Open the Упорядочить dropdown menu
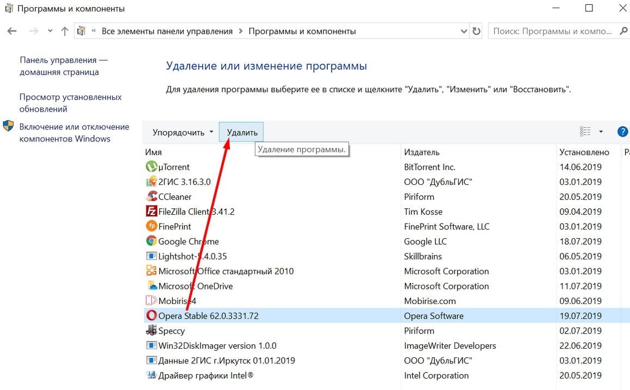Screen dimensions: 630x390 183,132
